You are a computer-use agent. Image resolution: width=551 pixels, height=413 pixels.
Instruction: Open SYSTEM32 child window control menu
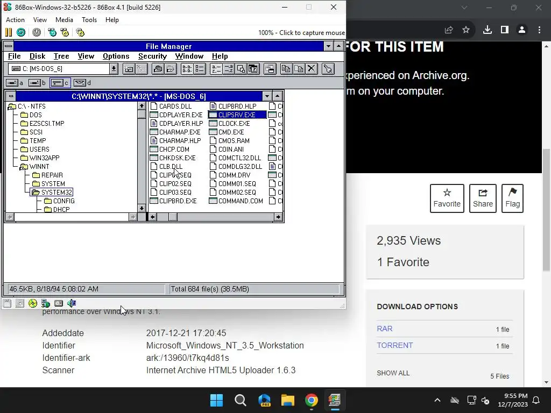click(11, 96)
